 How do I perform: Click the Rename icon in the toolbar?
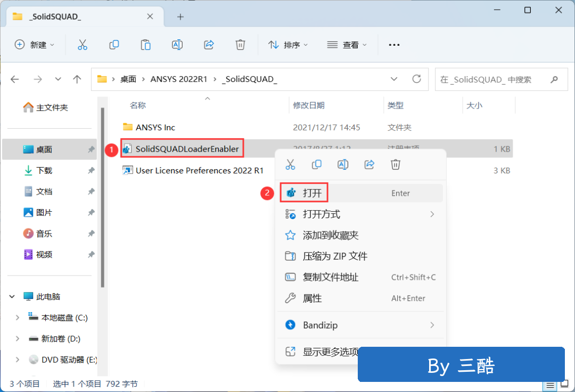pos(177,45)
